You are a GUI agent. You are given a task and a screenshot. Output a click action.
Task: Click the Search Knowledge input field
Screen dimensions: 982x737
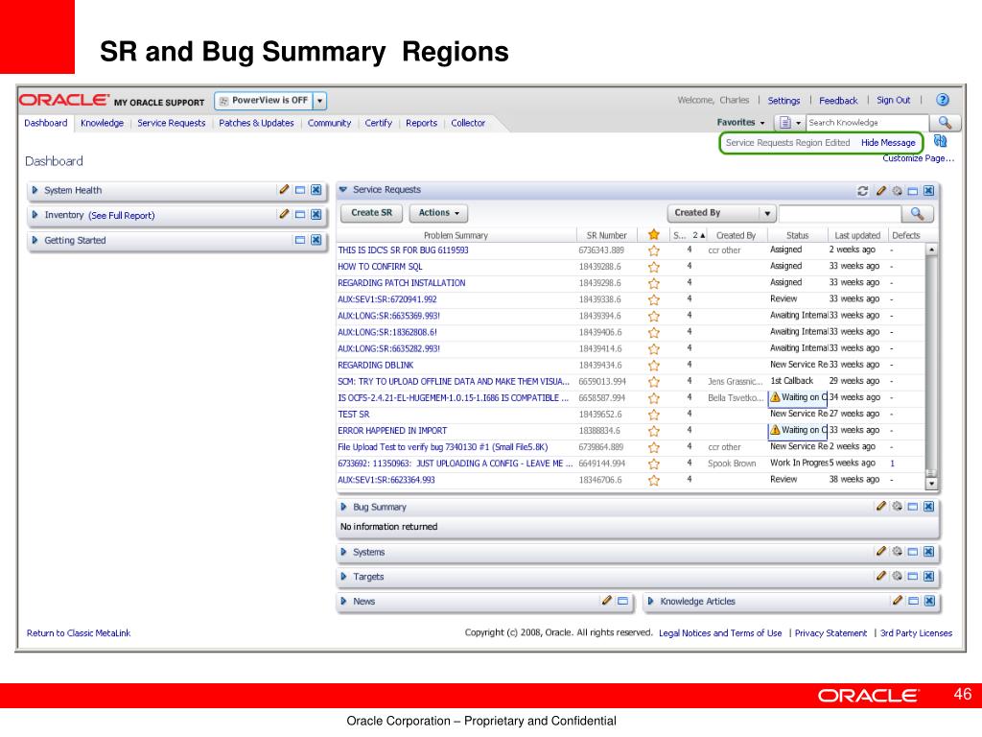coord(867,123)
